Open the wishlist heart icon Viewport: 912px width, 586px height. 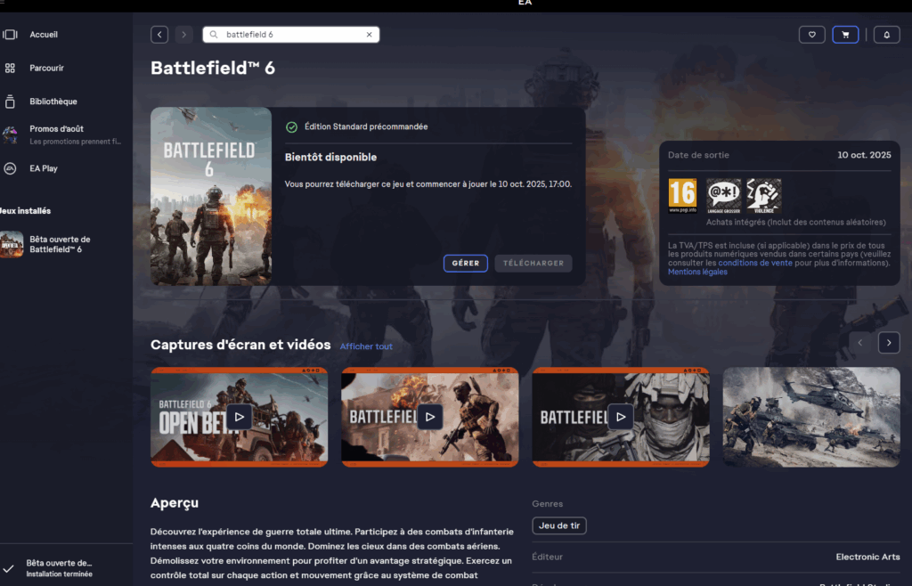click(x=811, y=35)
